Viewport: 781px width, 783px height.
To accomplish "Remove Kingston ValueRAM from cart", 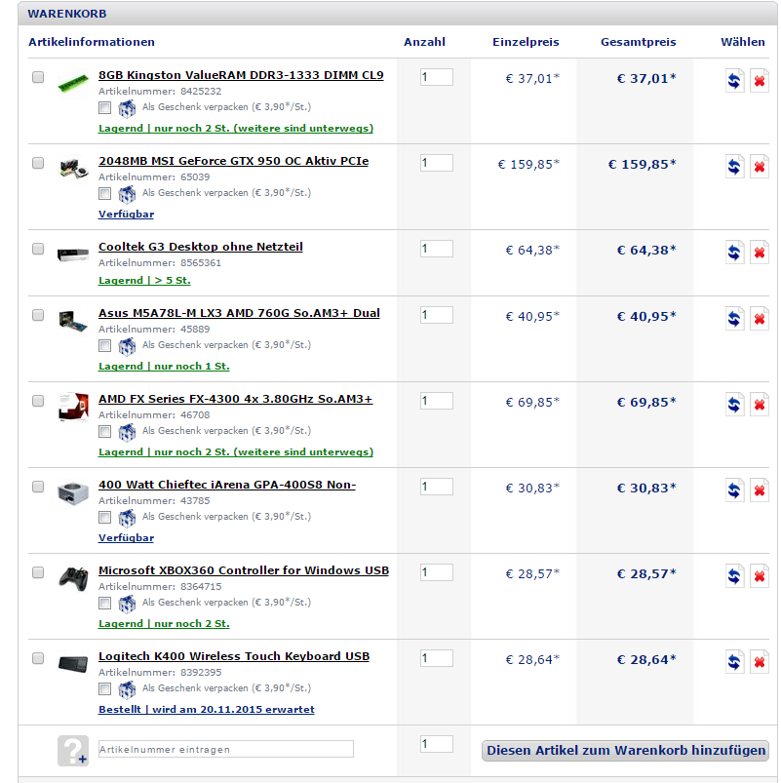I will click(x=759, y=80).
